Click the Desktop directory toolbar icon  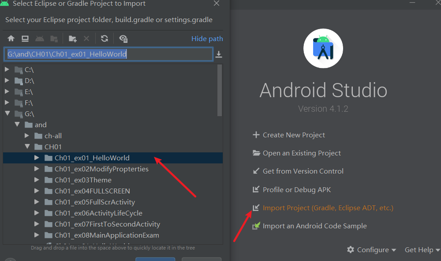[25, 38]
